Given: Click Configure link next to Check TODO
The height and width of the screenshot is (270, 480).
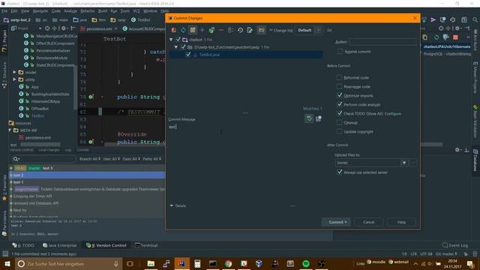Looking at the screenshot, I should pos(393,113).
